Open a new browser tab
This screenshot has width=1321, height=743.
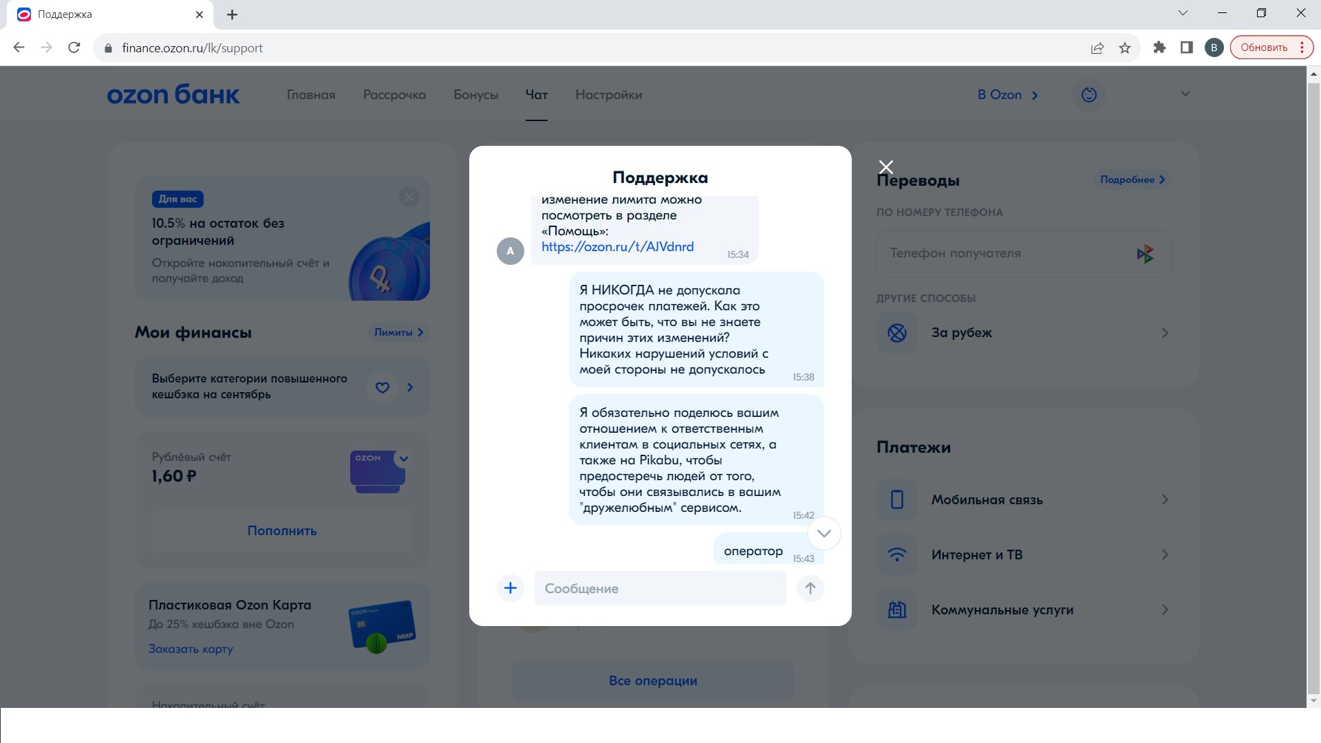tap(233, 14)
